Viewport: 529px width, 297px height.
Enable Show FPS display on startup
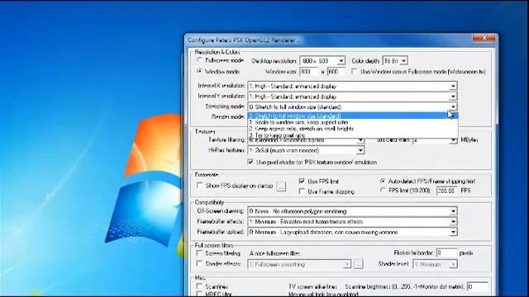pyautogui.click(x=199, y=186)
